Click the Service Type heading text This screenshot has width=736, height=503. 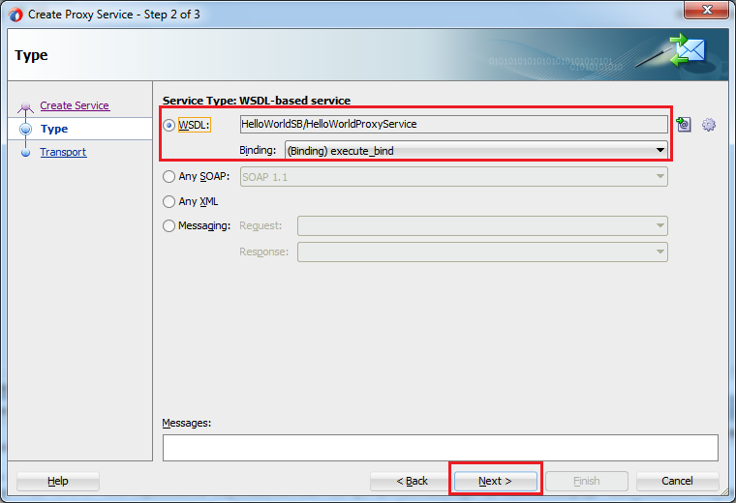point(257,101)
